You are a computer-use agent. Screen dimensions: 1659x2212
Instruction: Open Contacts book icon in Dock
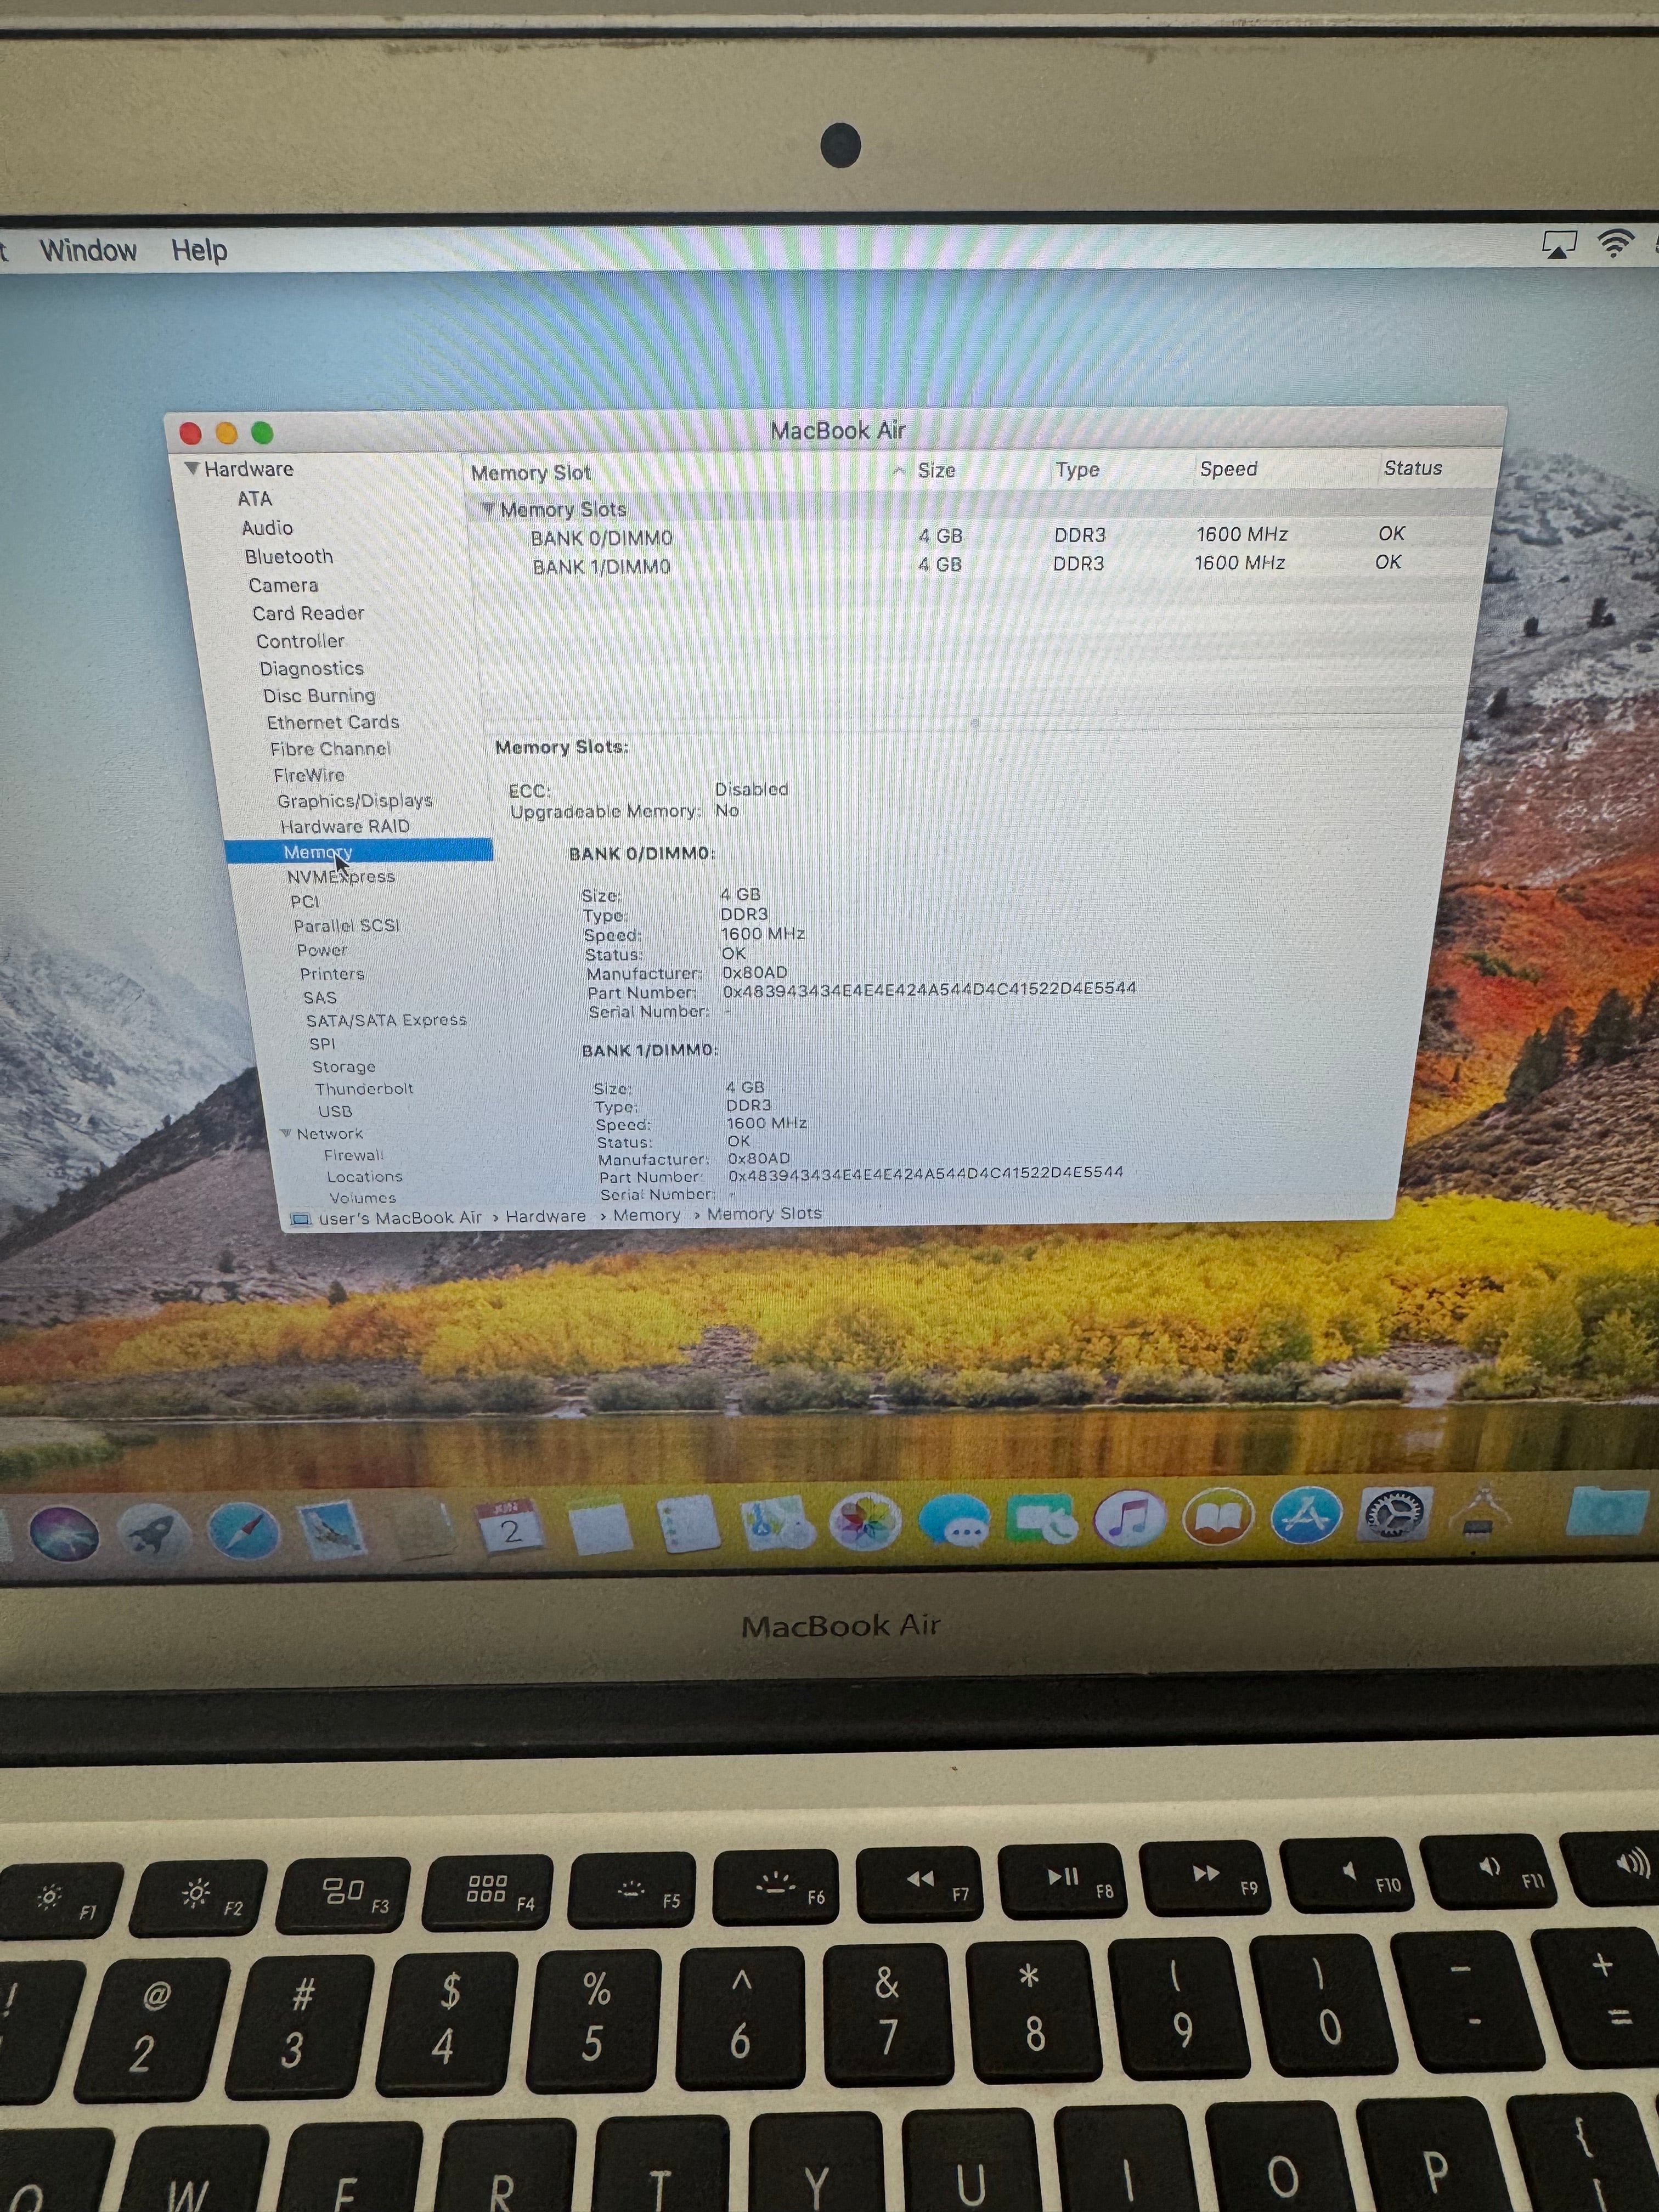point(423,1529)
